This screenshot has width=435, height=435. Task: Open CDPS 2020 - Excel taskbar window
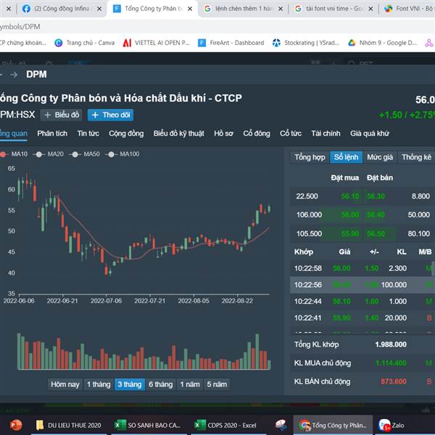228,425
